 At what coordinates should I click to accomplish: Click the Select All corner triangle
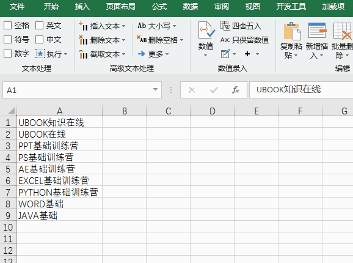[x=12, y=111]
